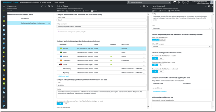The height and width of the screenshot is (112, 216).
Task: Click Add a new label link
Action: (63, 76)
